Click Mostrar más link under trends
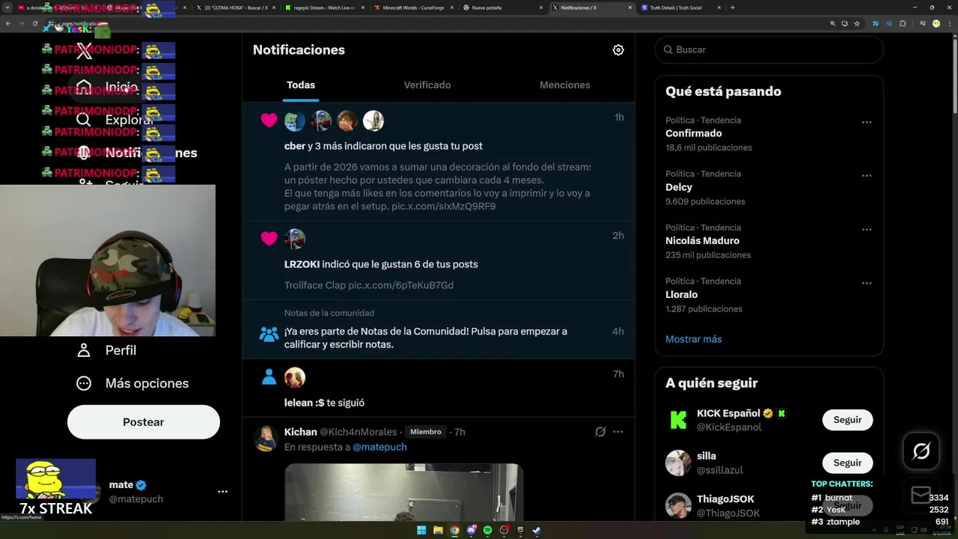Image resolution: width=958 pixels, height=539 pixels. pyautogui.click(x=694, y=339)
